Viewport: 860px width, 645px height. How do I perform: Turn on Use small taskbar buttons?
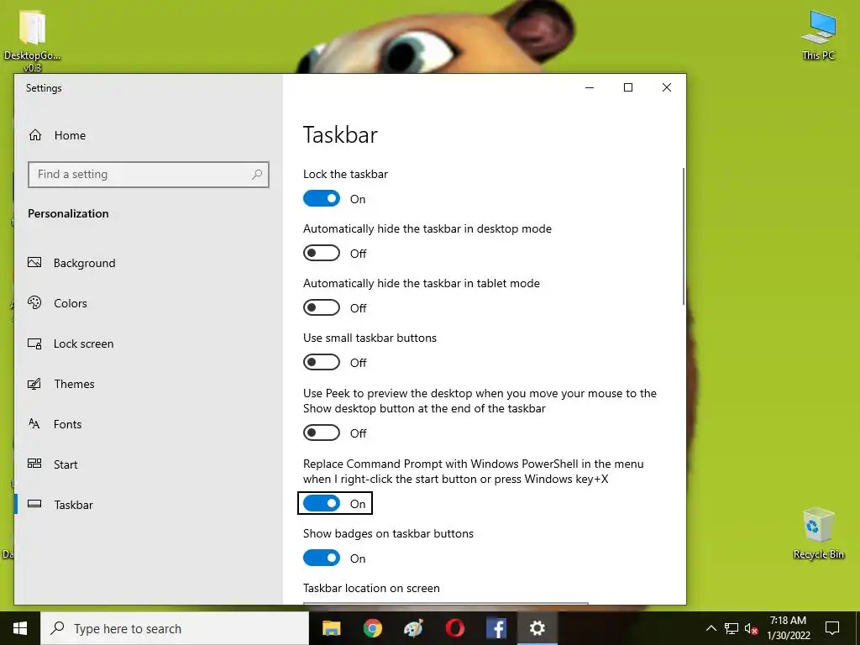point(322,362)
